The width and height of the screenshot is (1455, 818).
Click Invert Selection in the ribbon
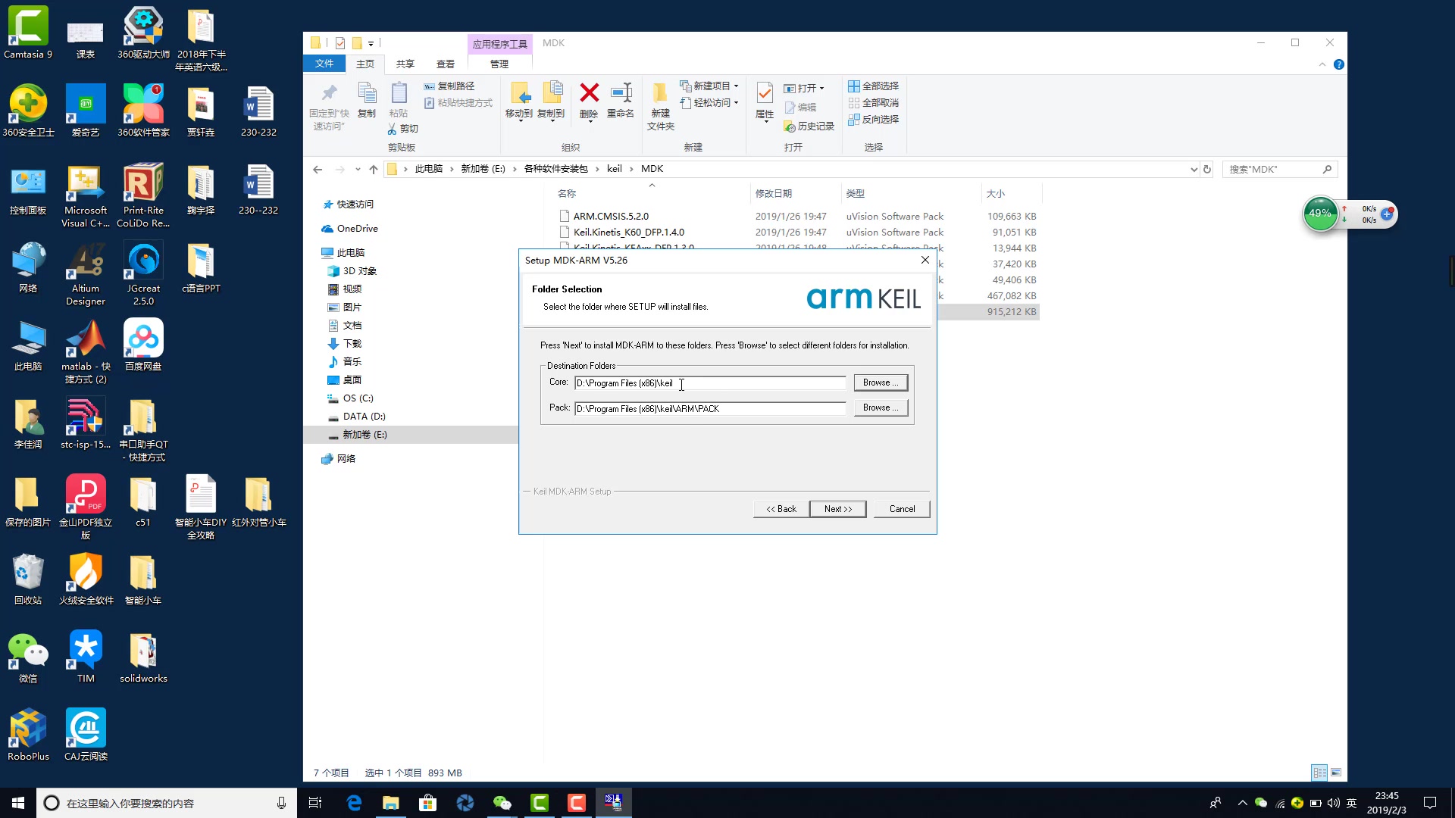pos(873,119)
